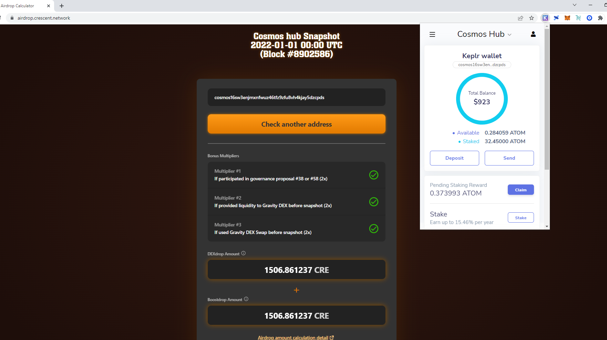Open Keplr account profile icon
The width and height of the screenshot is (607, 340).
pos(533,34)
